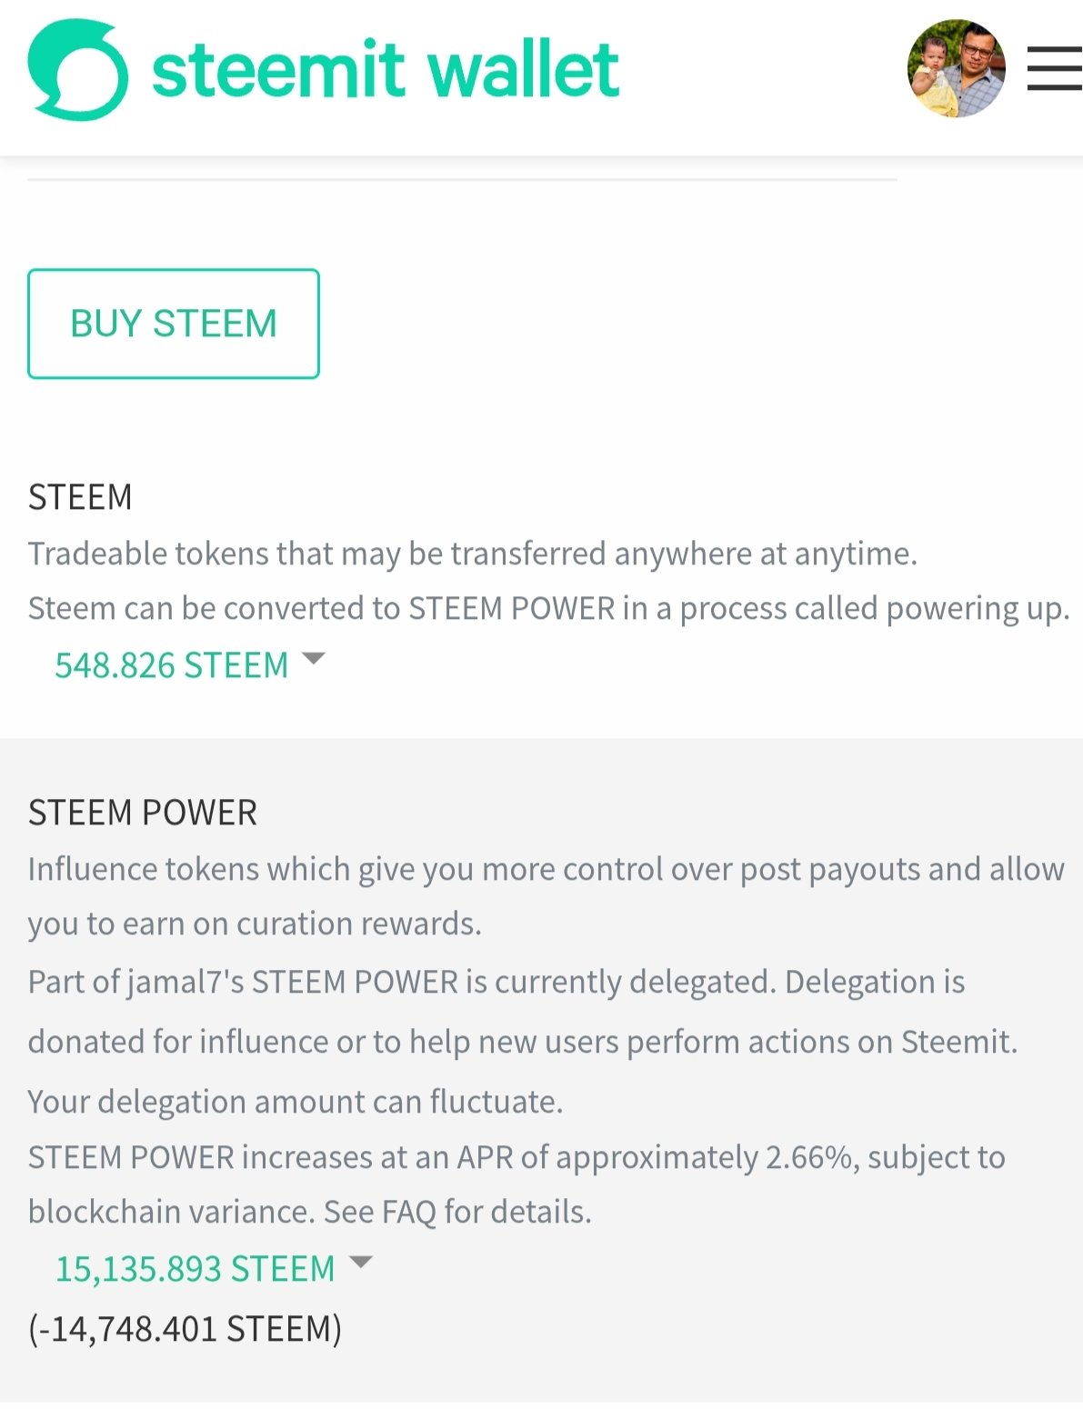Click the 'steemit wallet' wordmark

386,70
